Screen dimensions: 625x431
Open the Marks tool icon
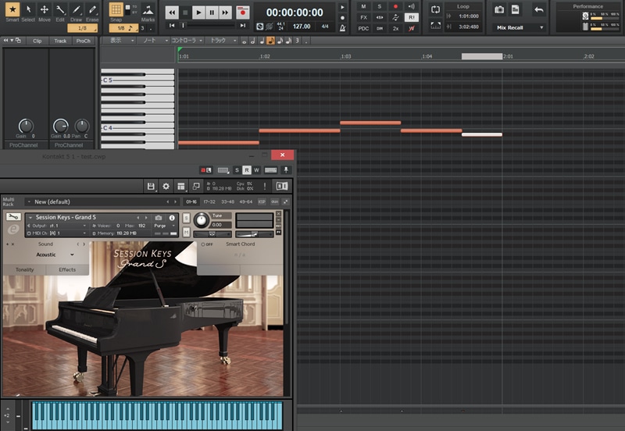tap(148, 9)
